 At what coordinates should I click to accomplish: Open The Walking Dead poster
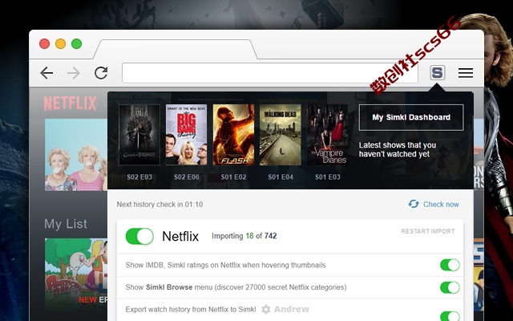(281, 135)
